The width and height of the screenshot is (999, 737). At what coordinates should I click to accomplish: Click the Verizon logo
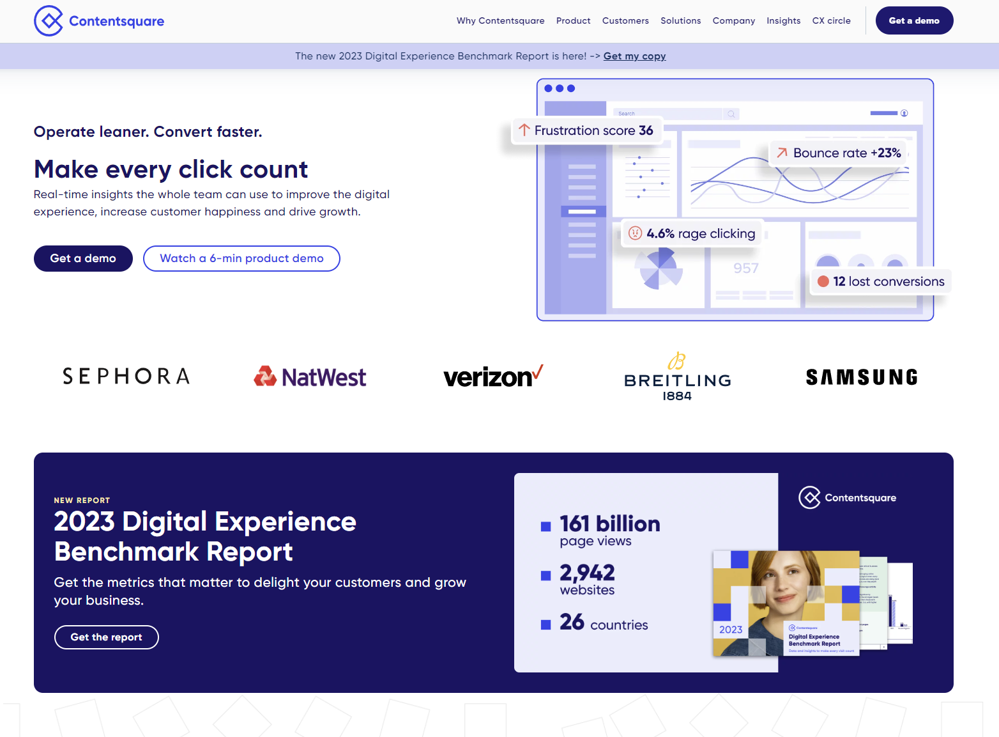click(x=493, y=376)
